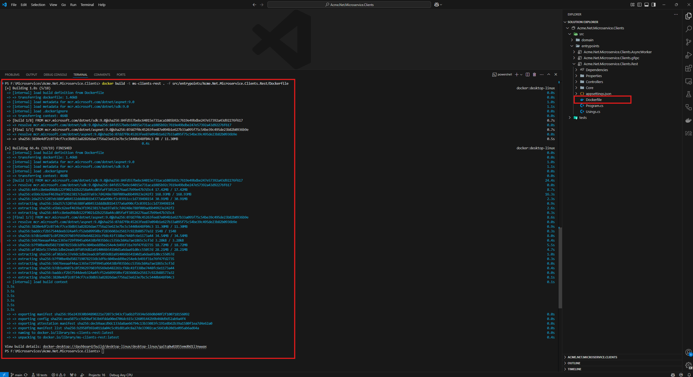Open Explorer panel more actions ellipsis
The image size is (693, 377).
(676, 14)
